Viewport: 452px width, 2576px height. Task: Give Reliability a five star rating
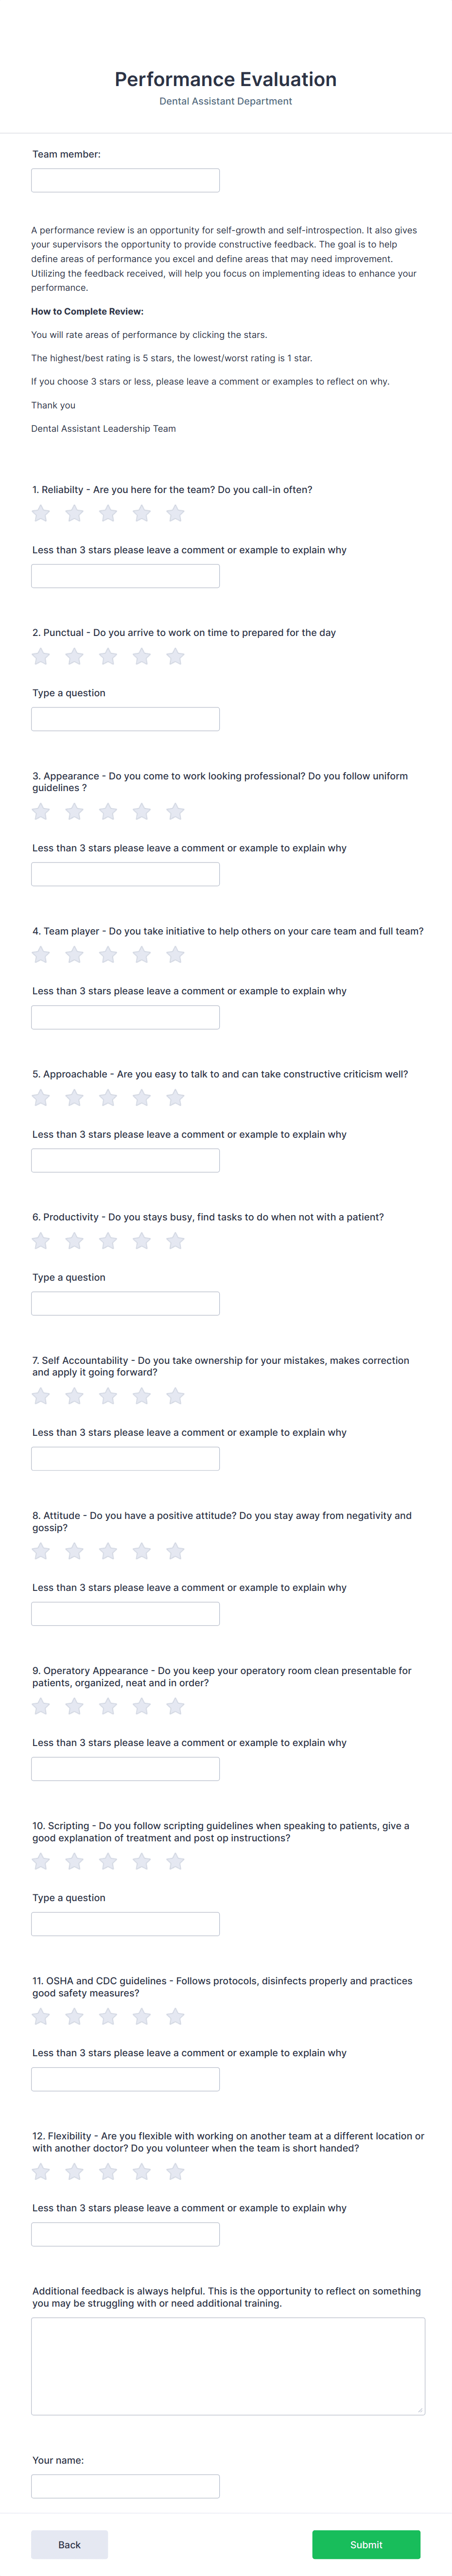[x=174, y=516]
